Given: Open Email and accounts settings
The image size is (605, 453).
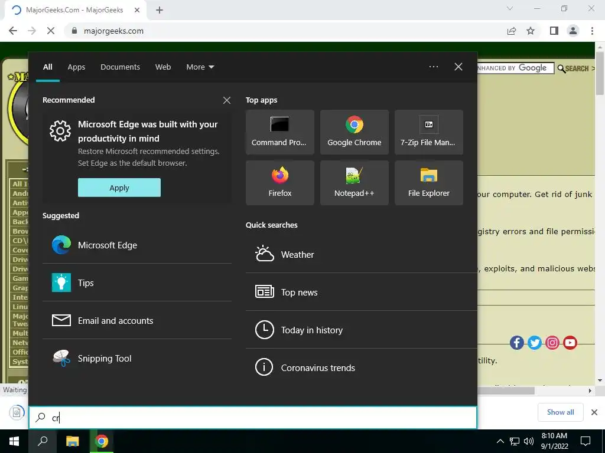Looking at the screenshot, I should [x=137, y=320].
